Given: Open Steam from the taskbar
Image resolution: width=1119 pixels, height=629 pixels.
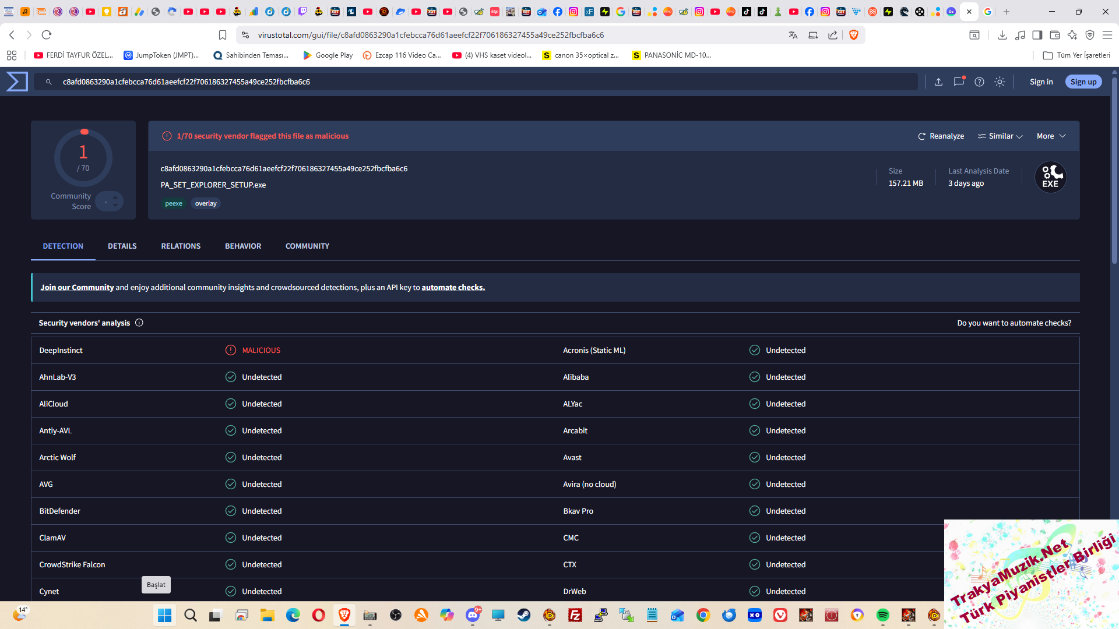Looking at the screenshot, I should (524, 616).
